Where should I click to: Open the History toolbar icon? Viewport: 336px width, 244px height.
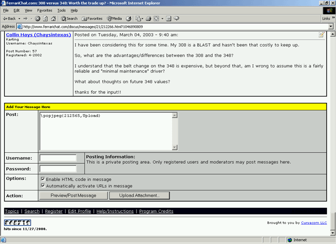coord(128,19)
